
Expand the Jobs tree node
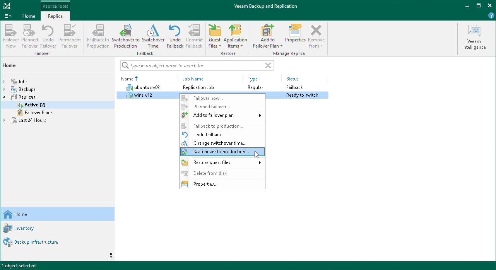(4, 82)
